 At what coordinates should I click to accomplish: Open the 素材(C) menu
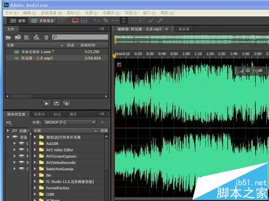click(74, 13)
